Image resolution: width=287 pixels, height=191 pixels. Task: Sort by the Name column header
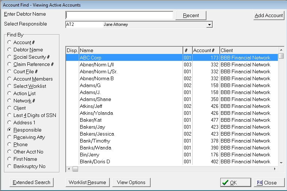tap(130, 50)
